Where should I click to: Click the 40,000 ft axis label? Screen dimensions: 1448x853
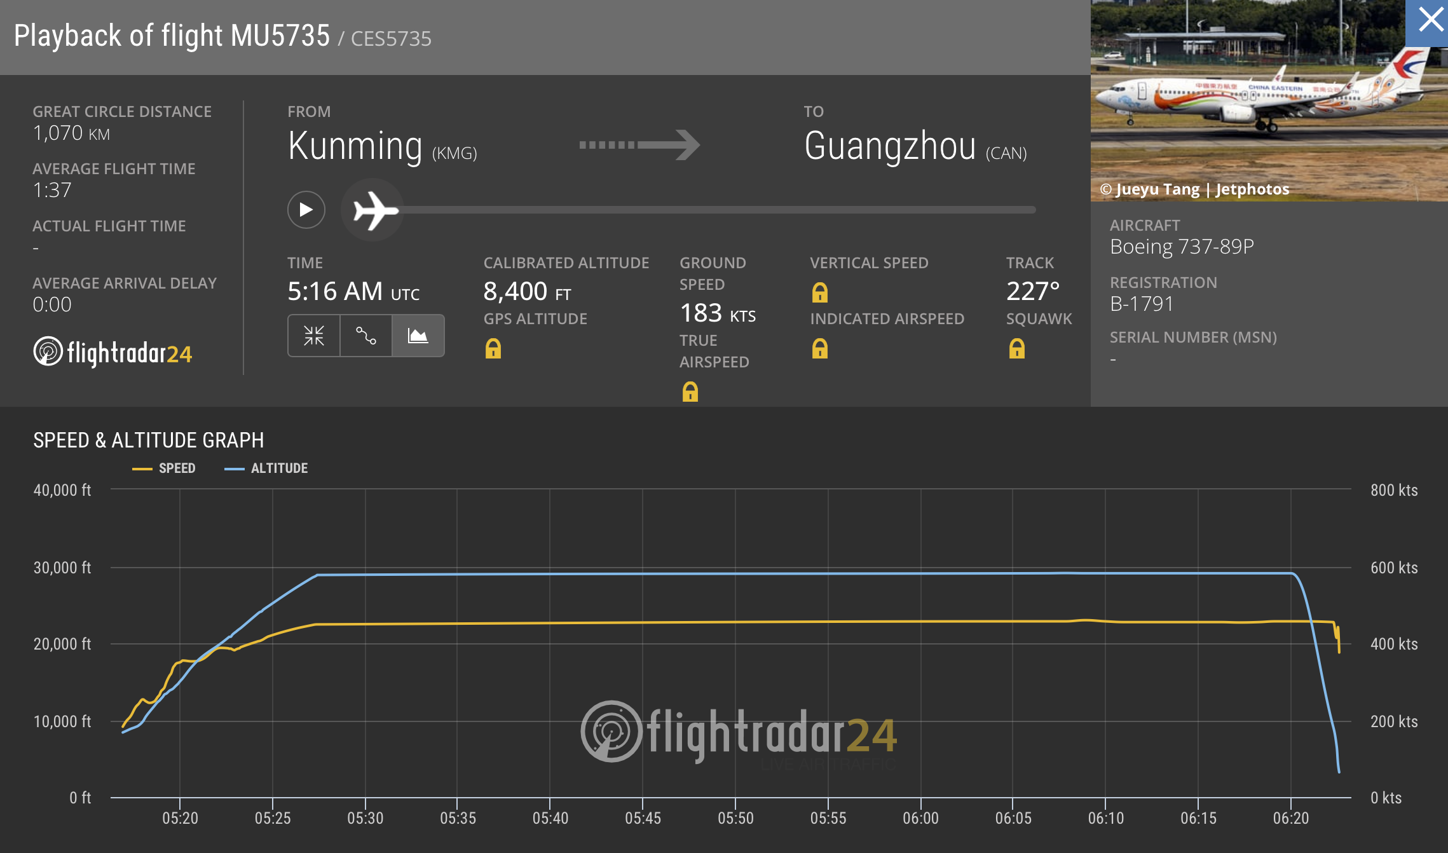[x=62, y=490]
